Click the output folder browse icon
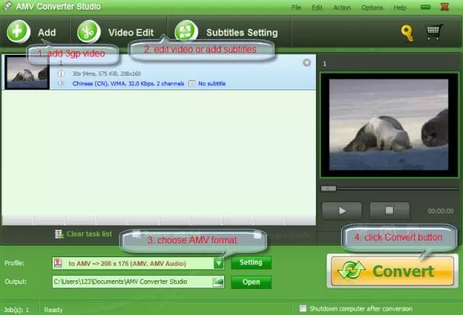463x315 pixels. [218, 282]
